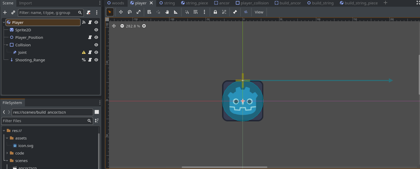Open the script attached to Joint
The height and width of the screenshot is (169, 420).
(x=90, y=52)
